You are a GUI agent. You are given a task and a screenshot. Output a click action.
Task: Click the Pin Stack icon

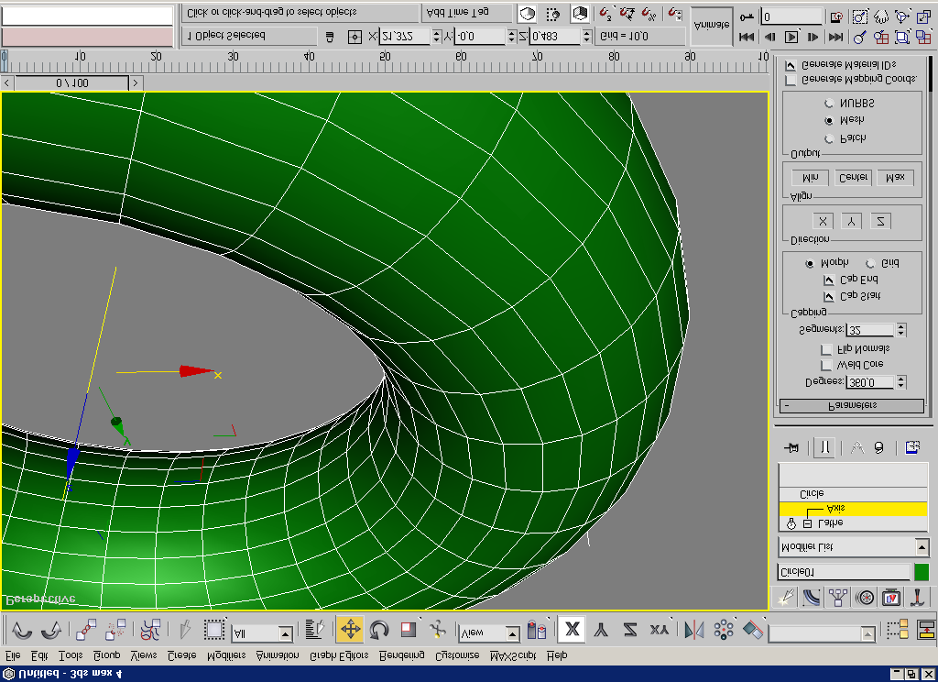point(792,447)
